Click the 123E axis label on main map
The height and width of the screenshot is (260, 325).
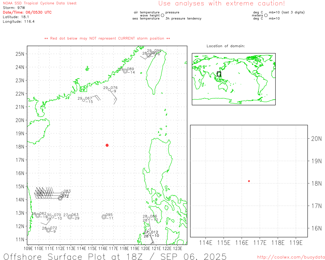[x=177, y=248]
